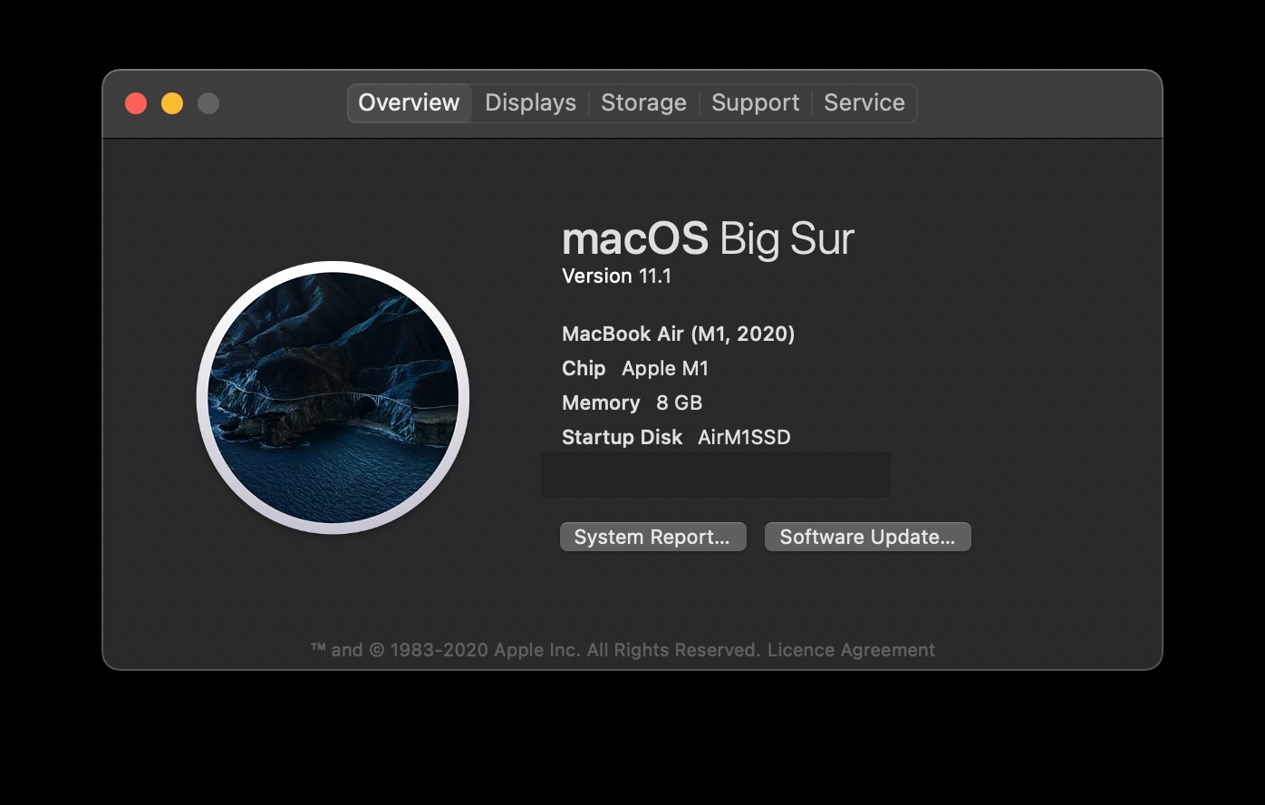This screenshot has height=805, width=1265.
Task: Select the Support tab
Action: (x=755, y=102)
